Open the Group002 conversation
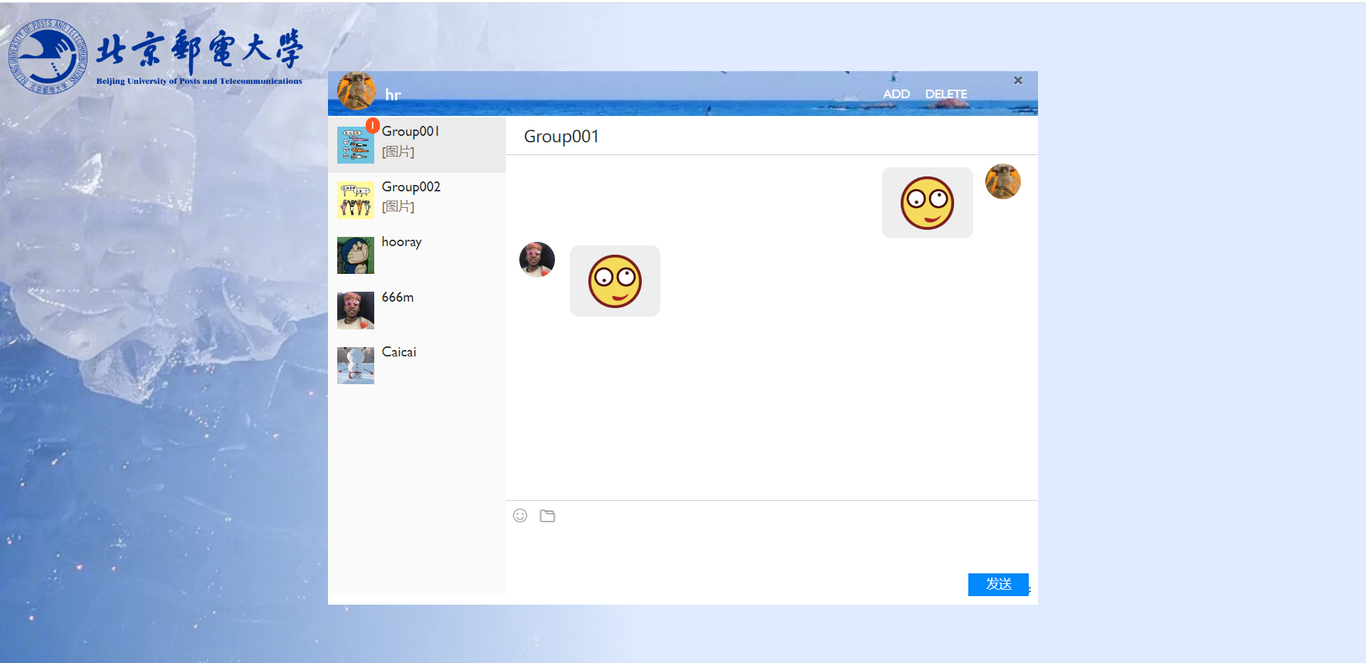1366x663 pixels. point(411,187)
